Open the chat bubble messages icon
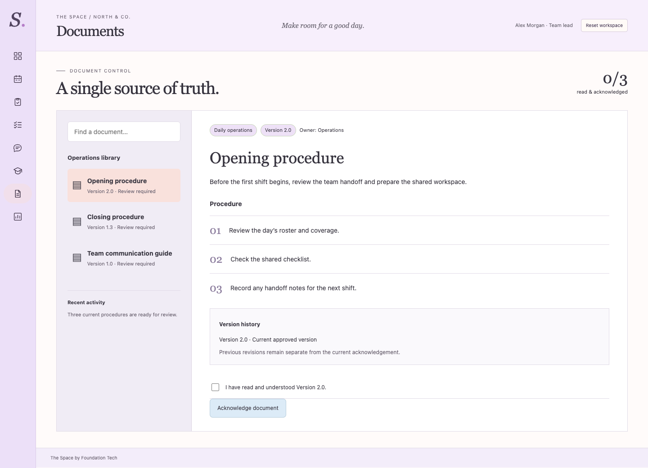 pyautogui.click(x=18, y=148)
